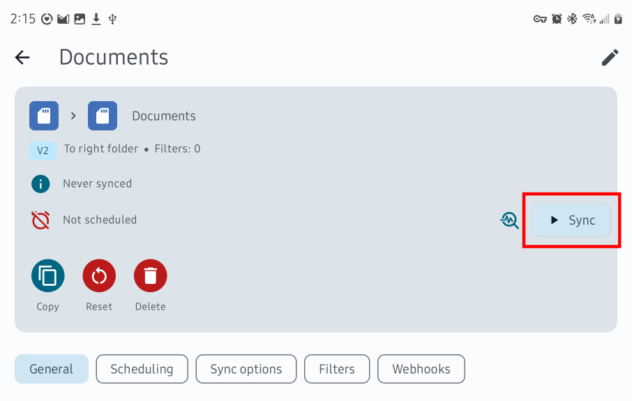Tap the Not scheduled alarm icon
The height and width of the screenshot is (401, 632).
coord(41,220)
